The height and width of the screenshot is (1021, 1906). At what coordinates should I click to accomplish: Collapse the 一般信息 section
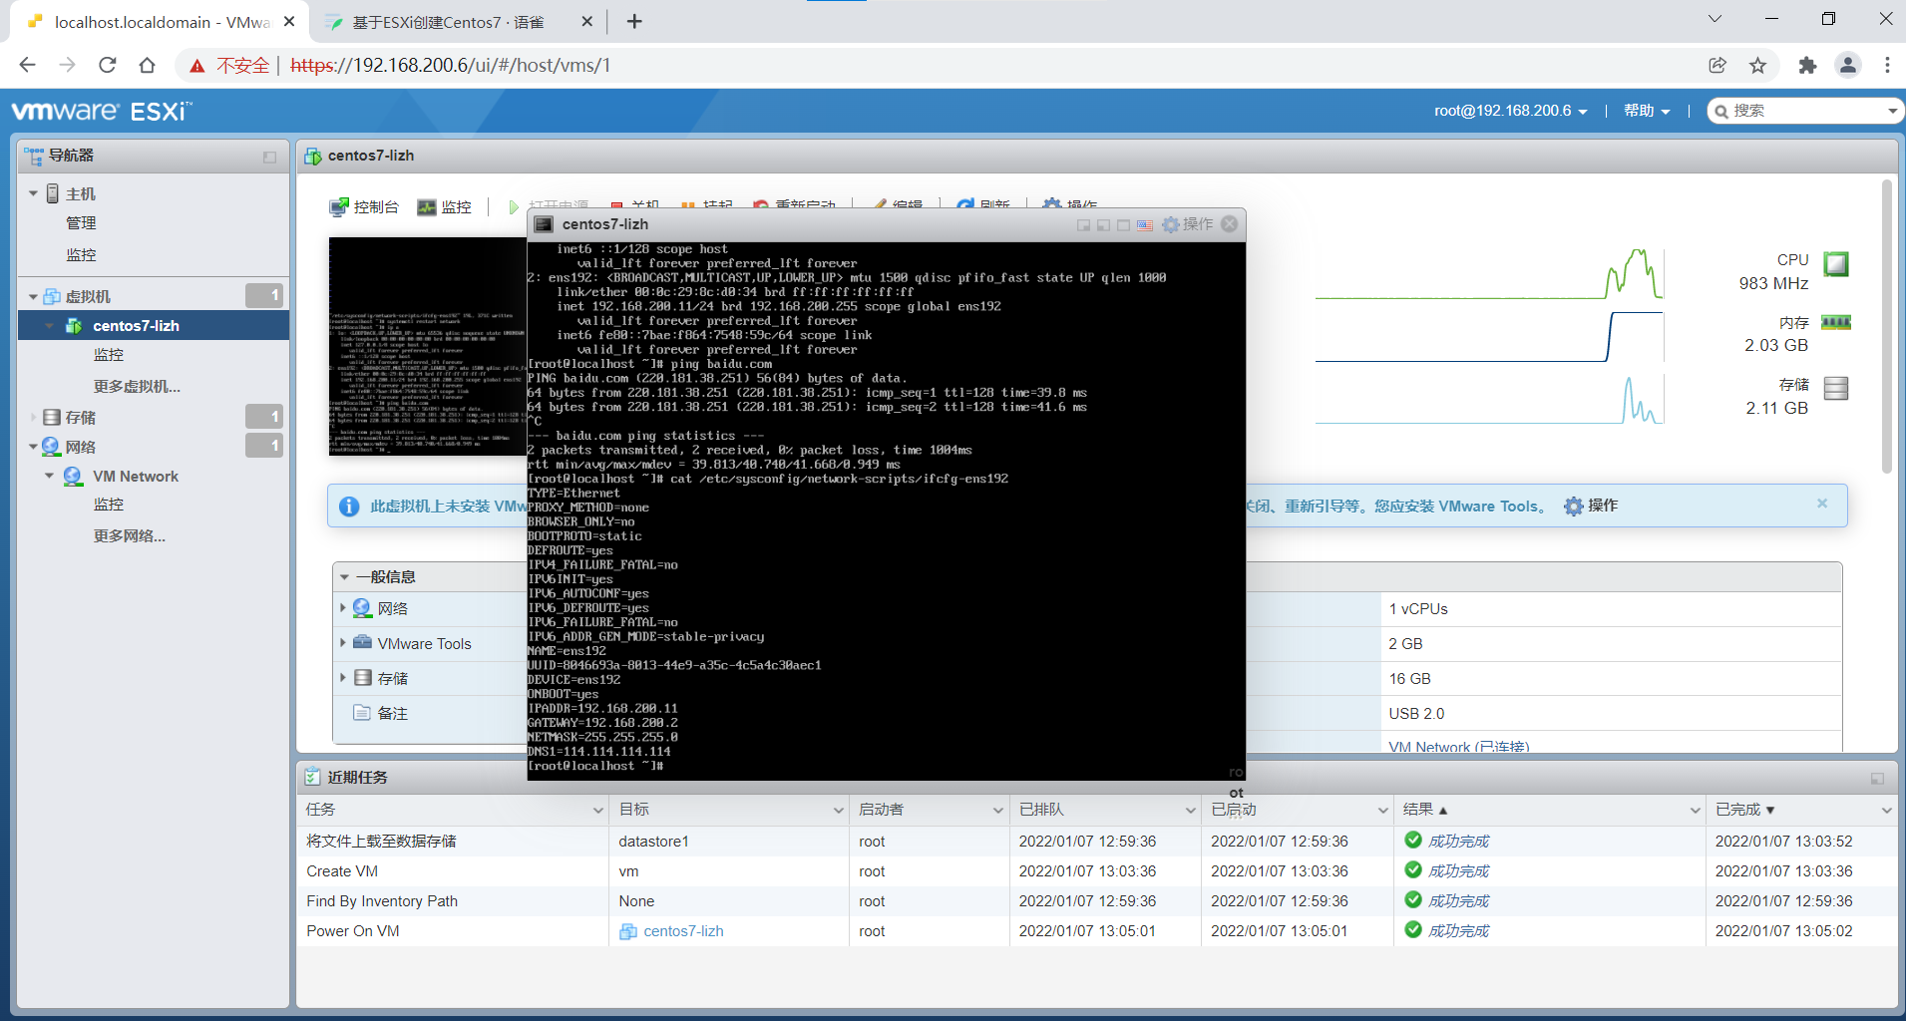click(344, 577)
